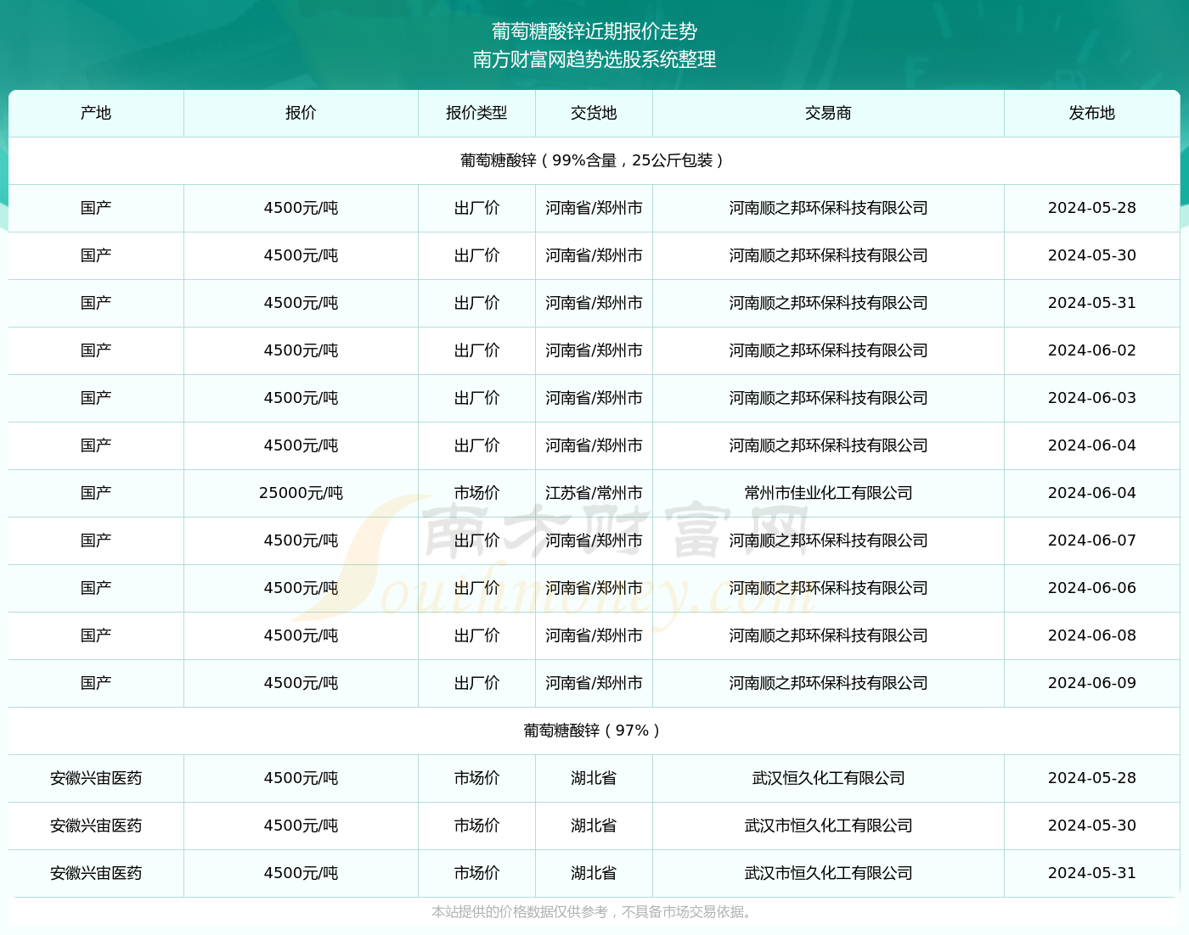The width and height of the screenshot is (1189, 935).
Task: Click the 报价类型 column header
Action: [476, 113]
